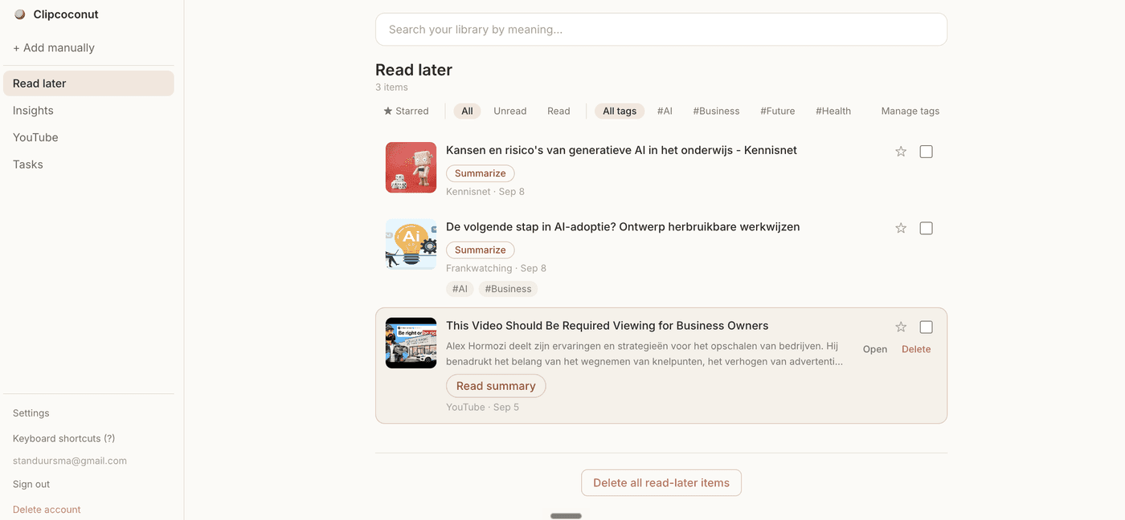Viewport: 1125px width, 520px height.
Task: Open the Business Owners video item
Action: click(875, 350)
